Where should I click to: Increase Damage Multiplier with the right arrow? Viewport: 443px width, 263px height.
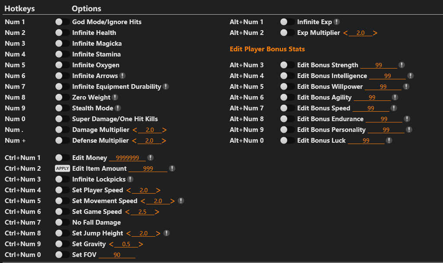coord(164,130)
